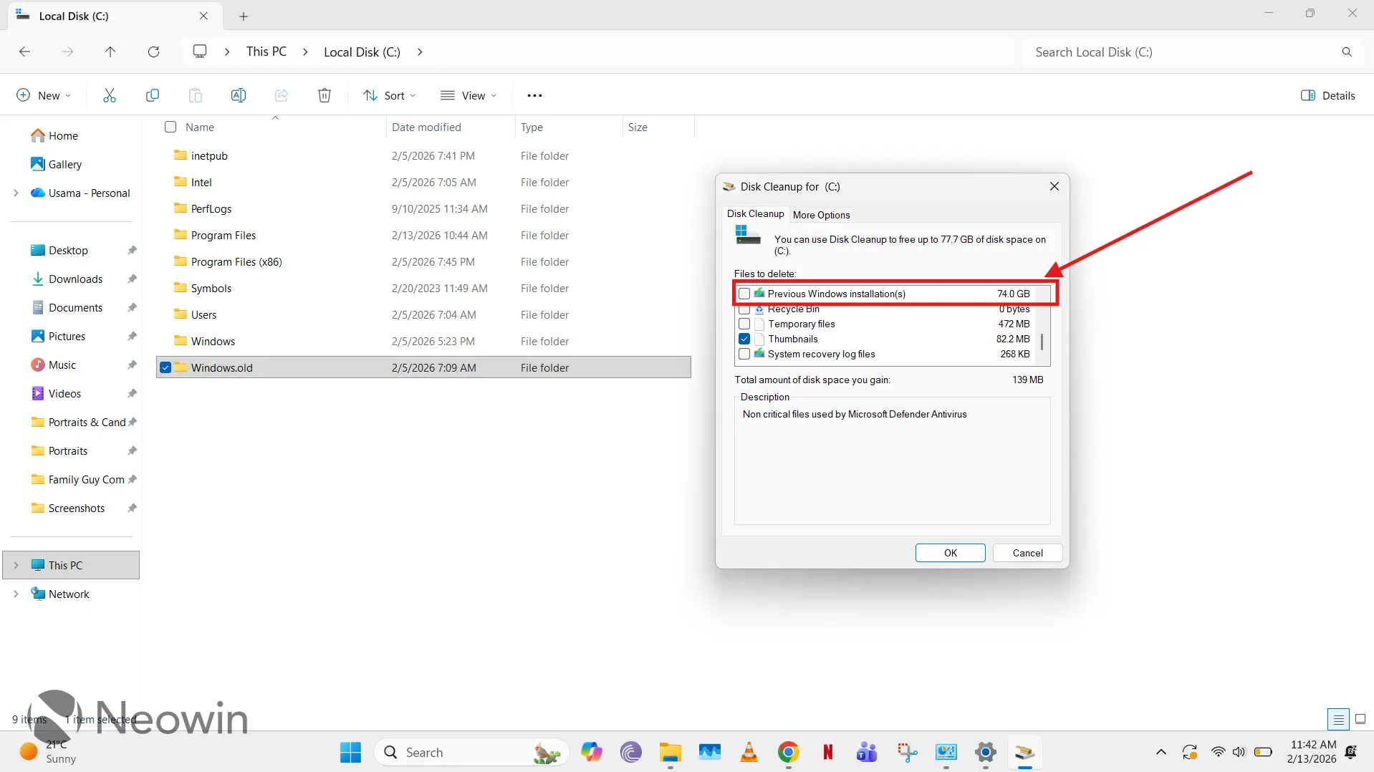Toggle the Details pane button
Viewport: 1374px width, 772px height.
click(1327, 95)
